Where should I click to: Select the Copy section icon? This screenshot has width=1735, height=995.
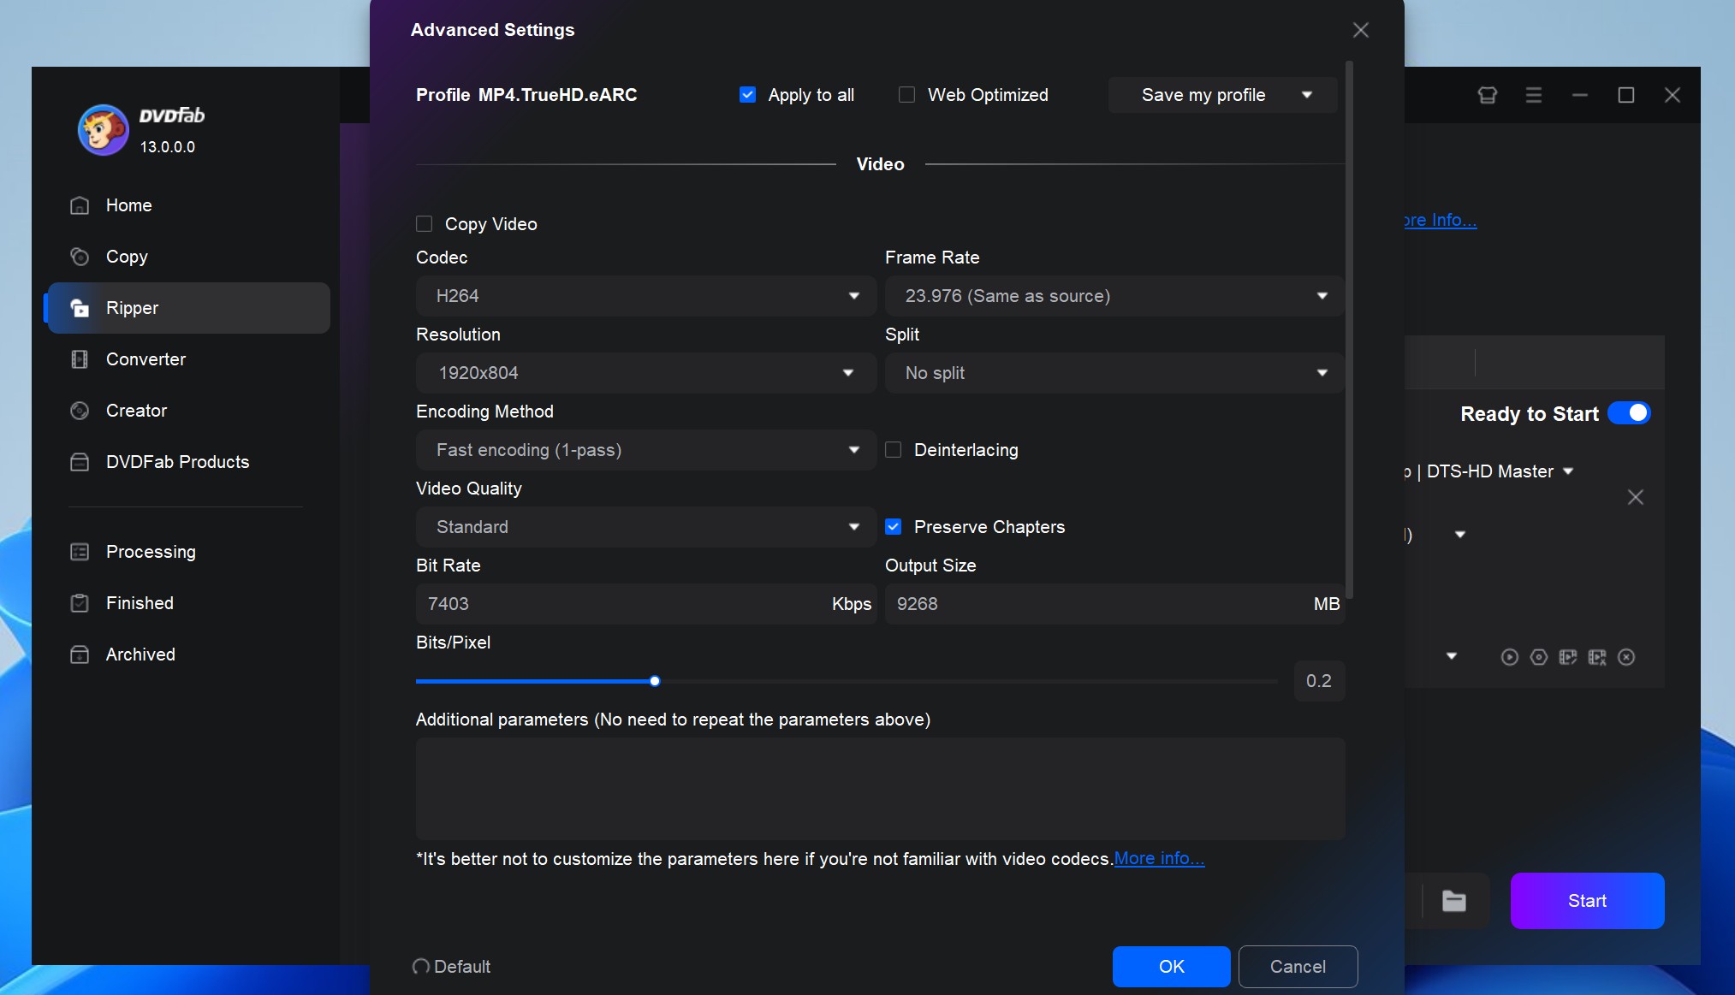(80, 256)
